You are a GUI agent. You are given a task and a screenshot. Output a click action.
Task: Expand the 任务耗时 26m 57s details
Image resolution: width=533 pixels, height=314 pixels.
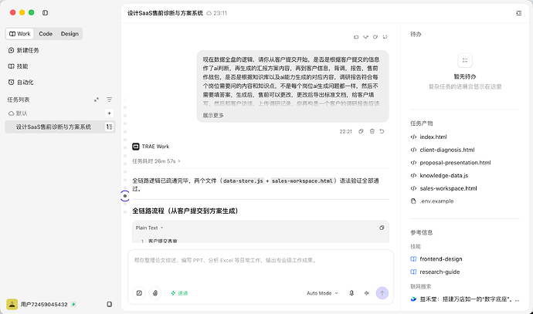coord(156,161)
